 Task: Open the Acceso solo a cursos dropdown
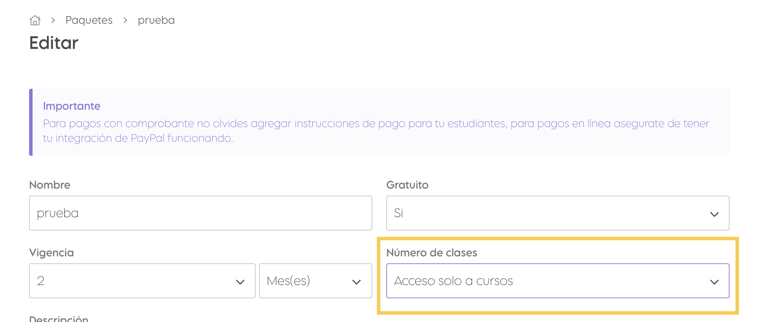click(558, 281)
